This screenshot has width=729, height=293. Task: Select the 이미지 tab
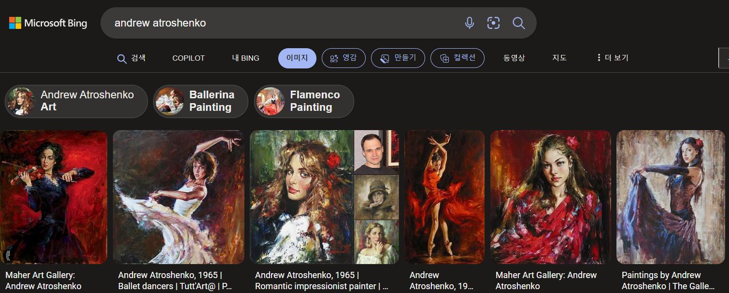coord(297,58)
